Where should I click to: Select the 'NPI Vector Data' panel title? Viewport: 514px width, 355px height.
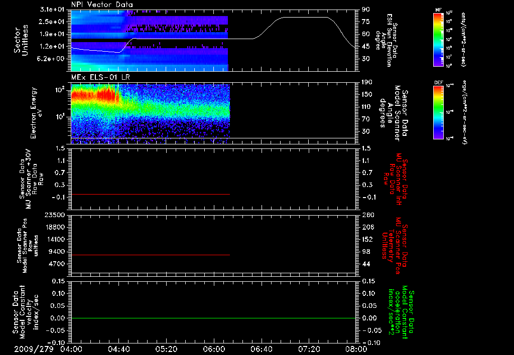pos(102,5)
